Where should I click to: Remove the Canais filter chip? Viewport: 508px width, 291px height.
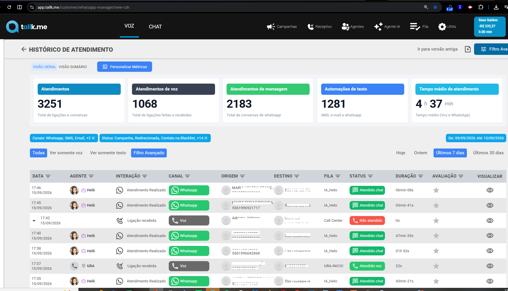click(x=93, y=138)
